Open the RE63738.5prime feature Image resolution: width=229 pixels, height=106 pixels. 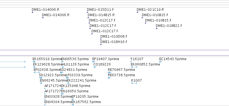pyautogui.click(x=122, y=75)
